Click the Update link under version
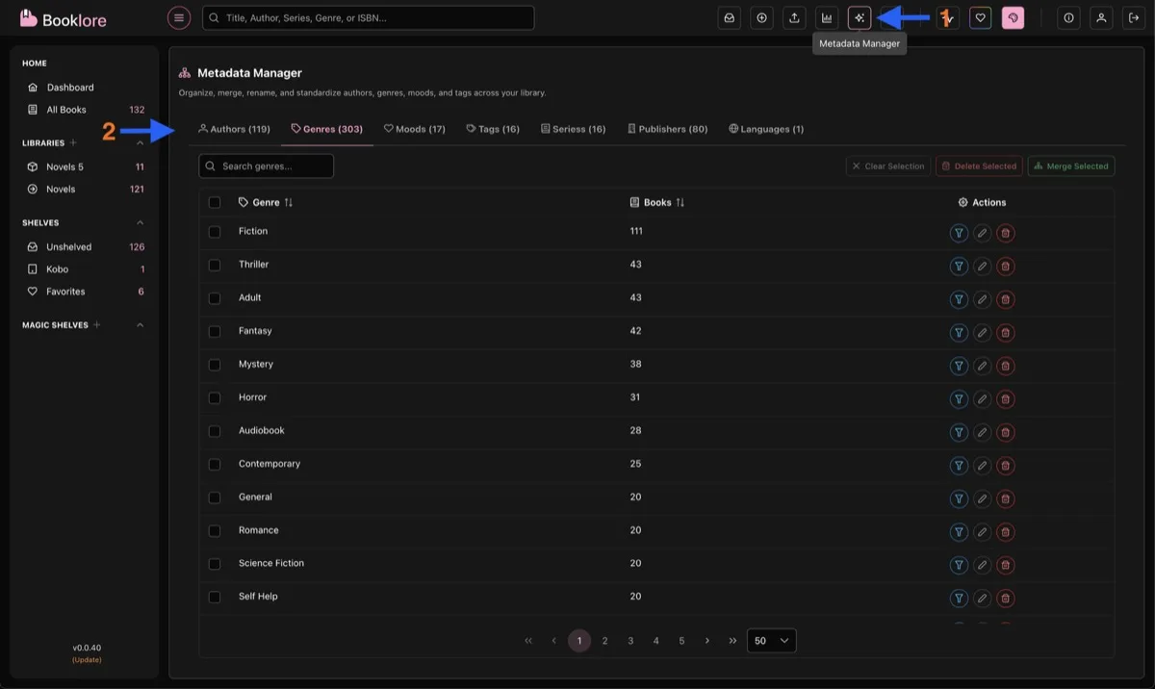The width and height of the screenshot is (1155, 689). point(87,660)
